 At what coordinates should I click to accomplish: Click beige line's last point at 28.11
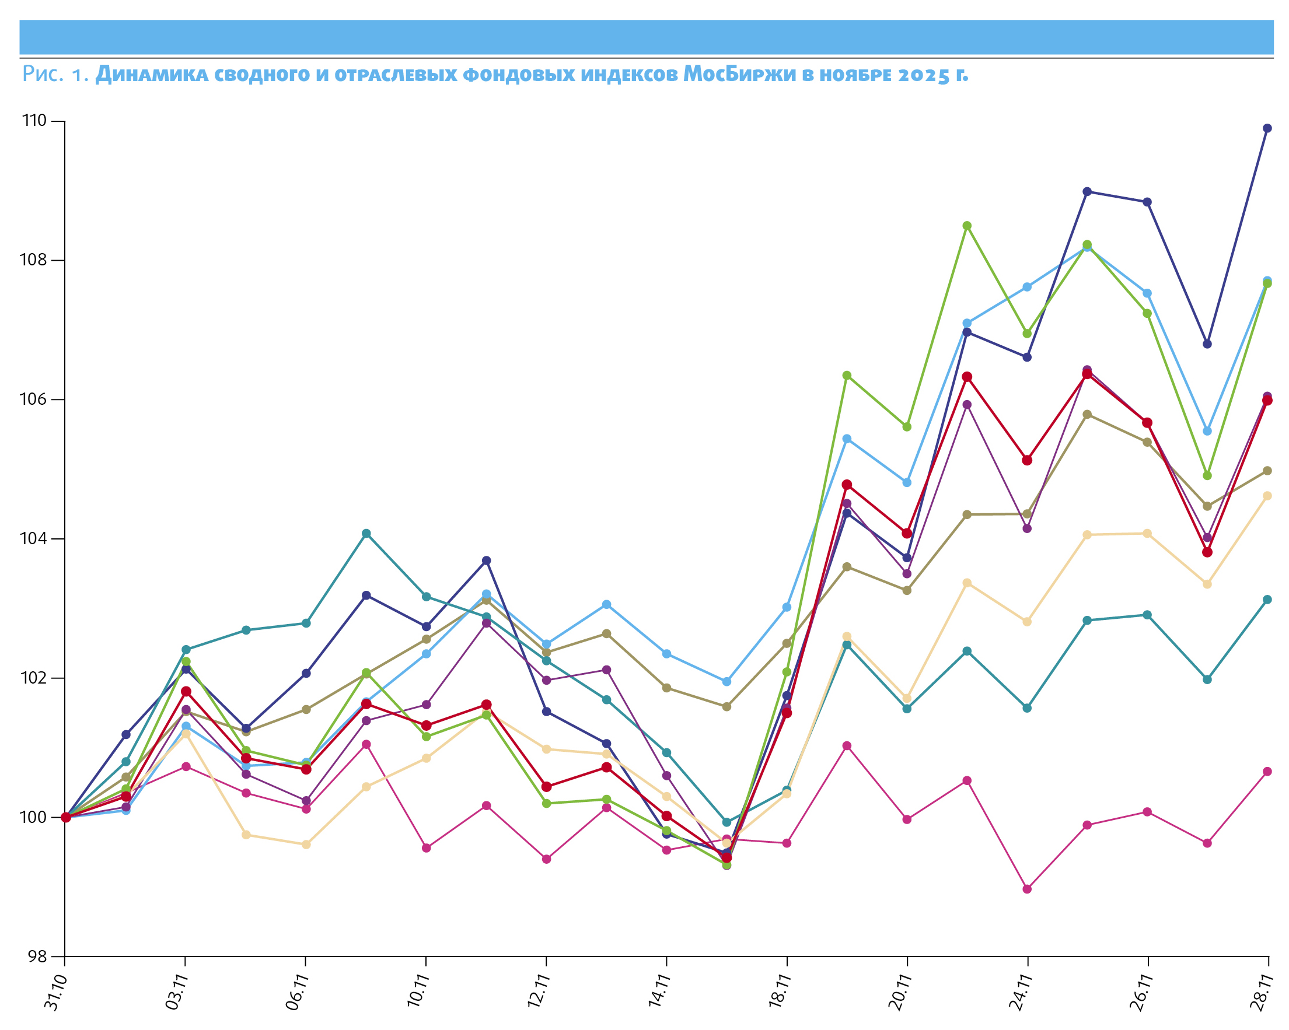coord(1267,496)
